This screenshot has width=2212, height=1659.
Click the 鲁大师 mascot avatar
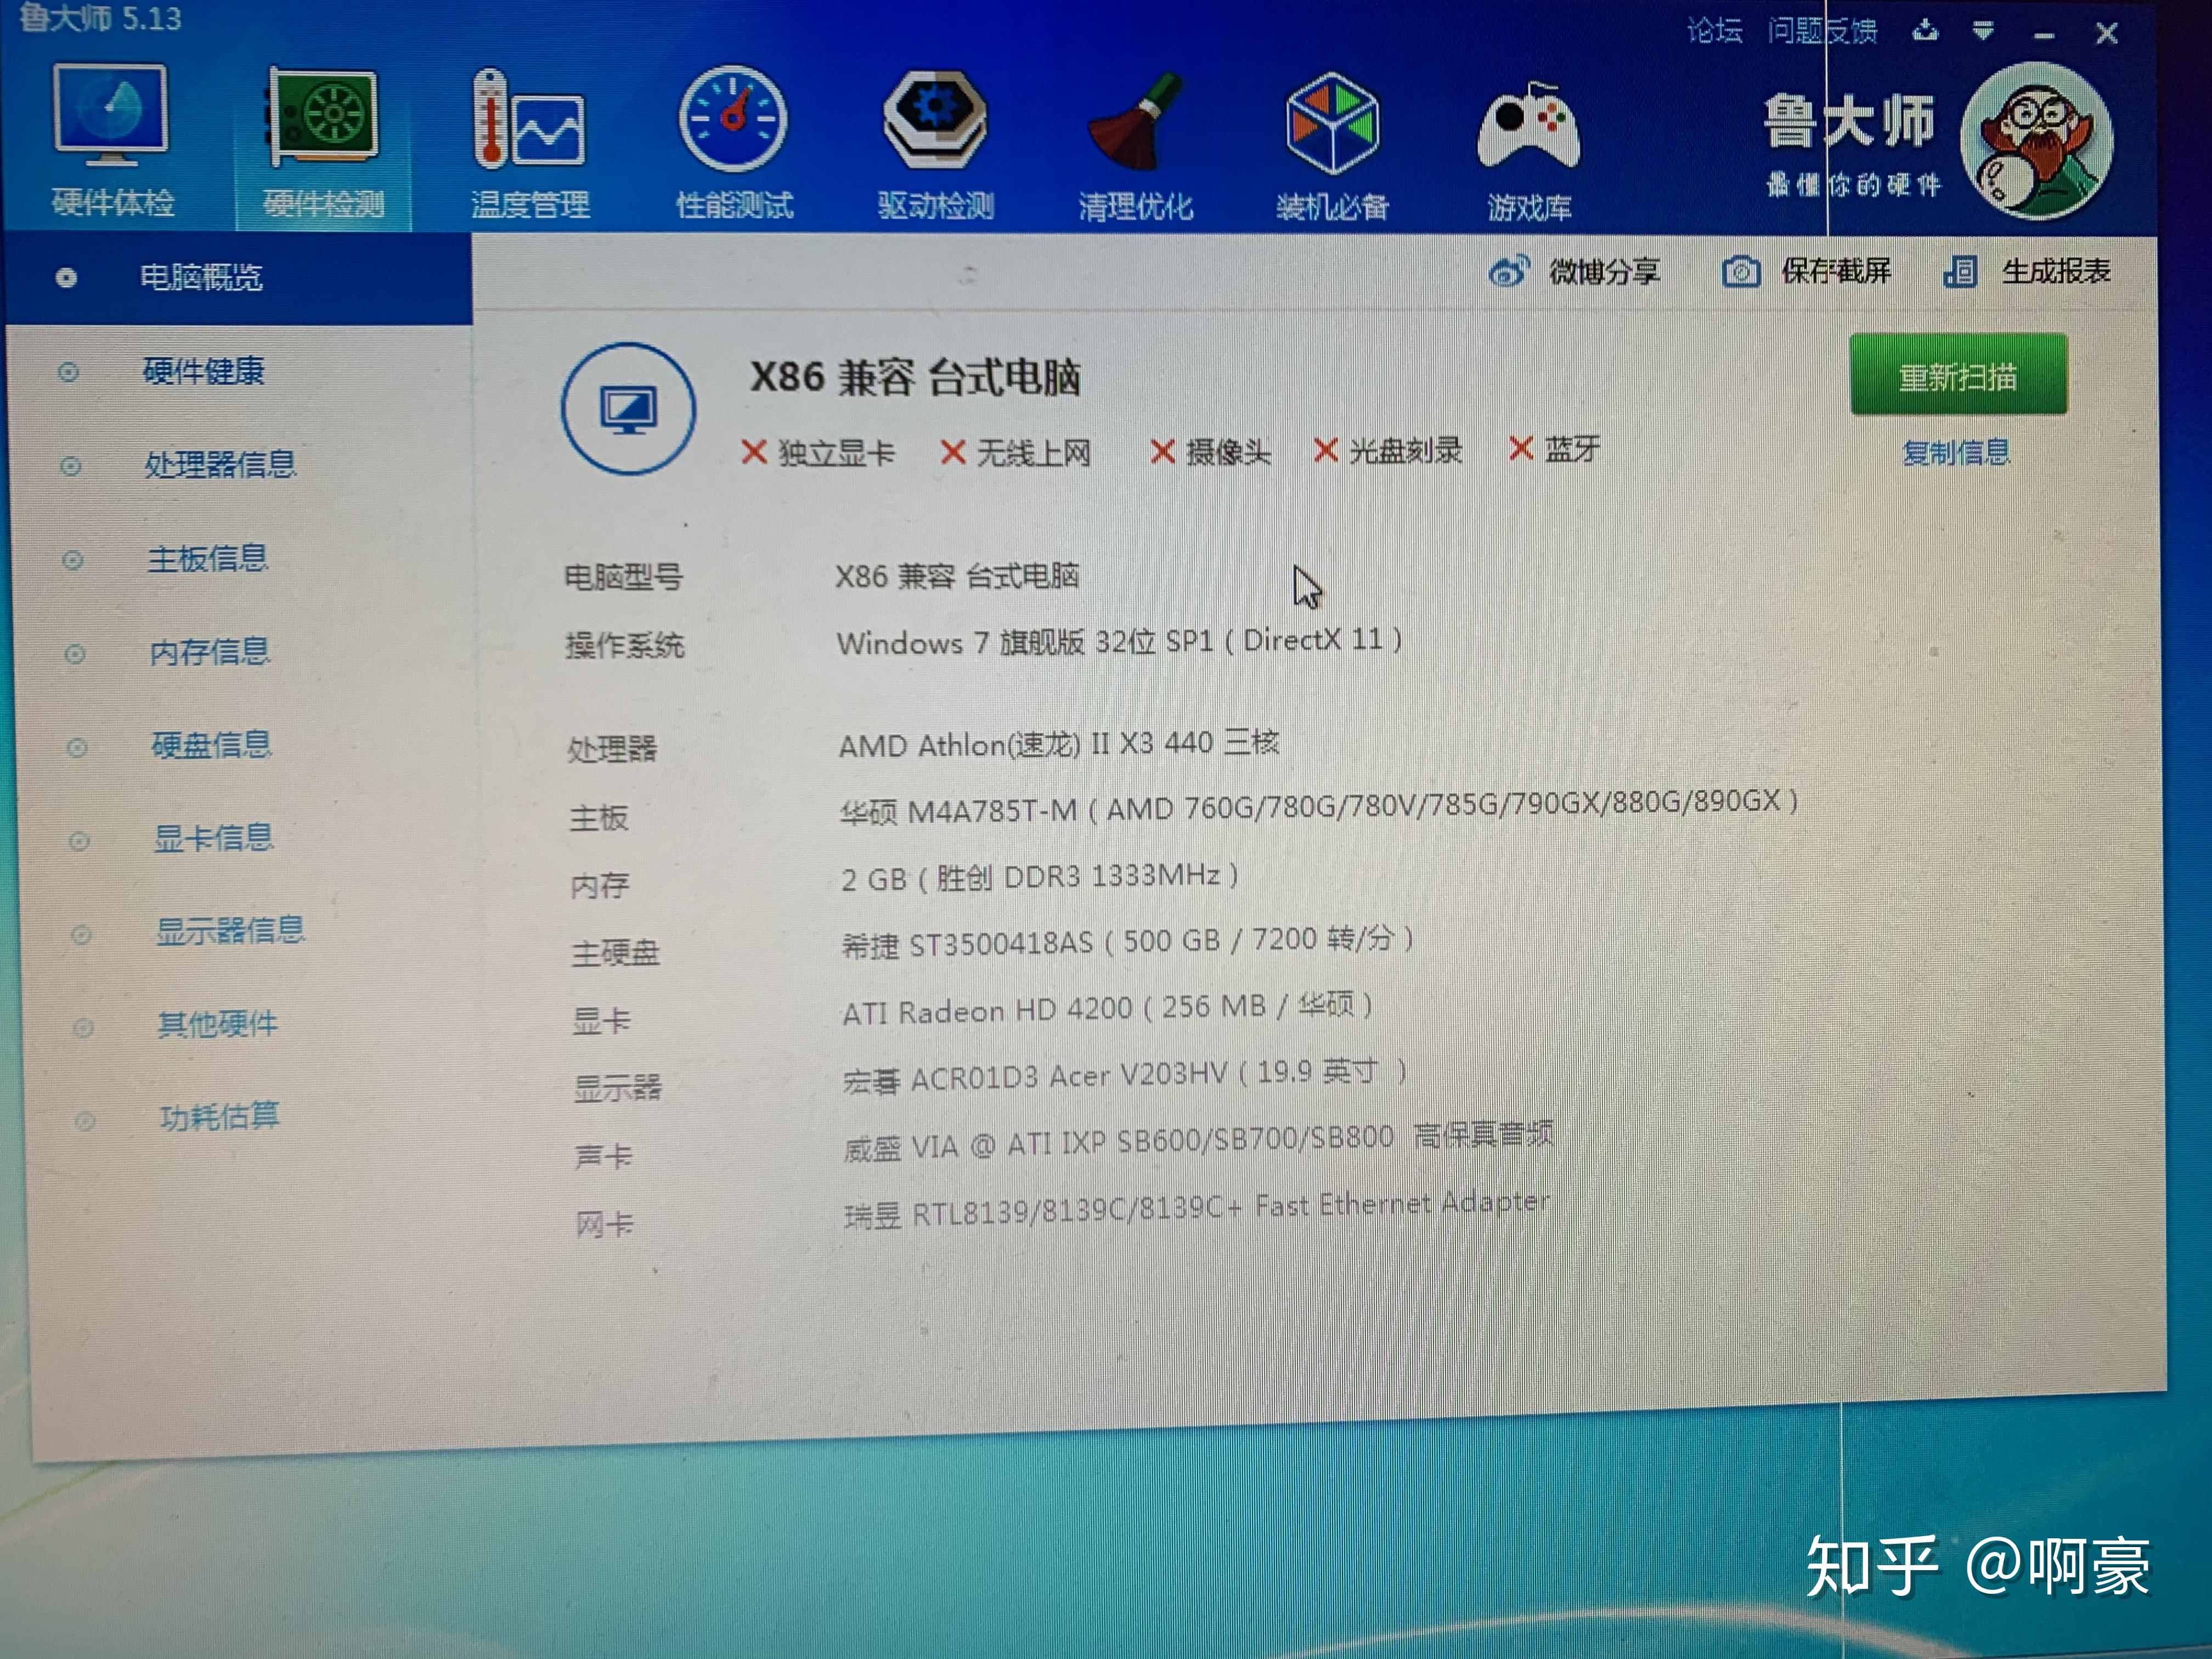coord(2037,141)
